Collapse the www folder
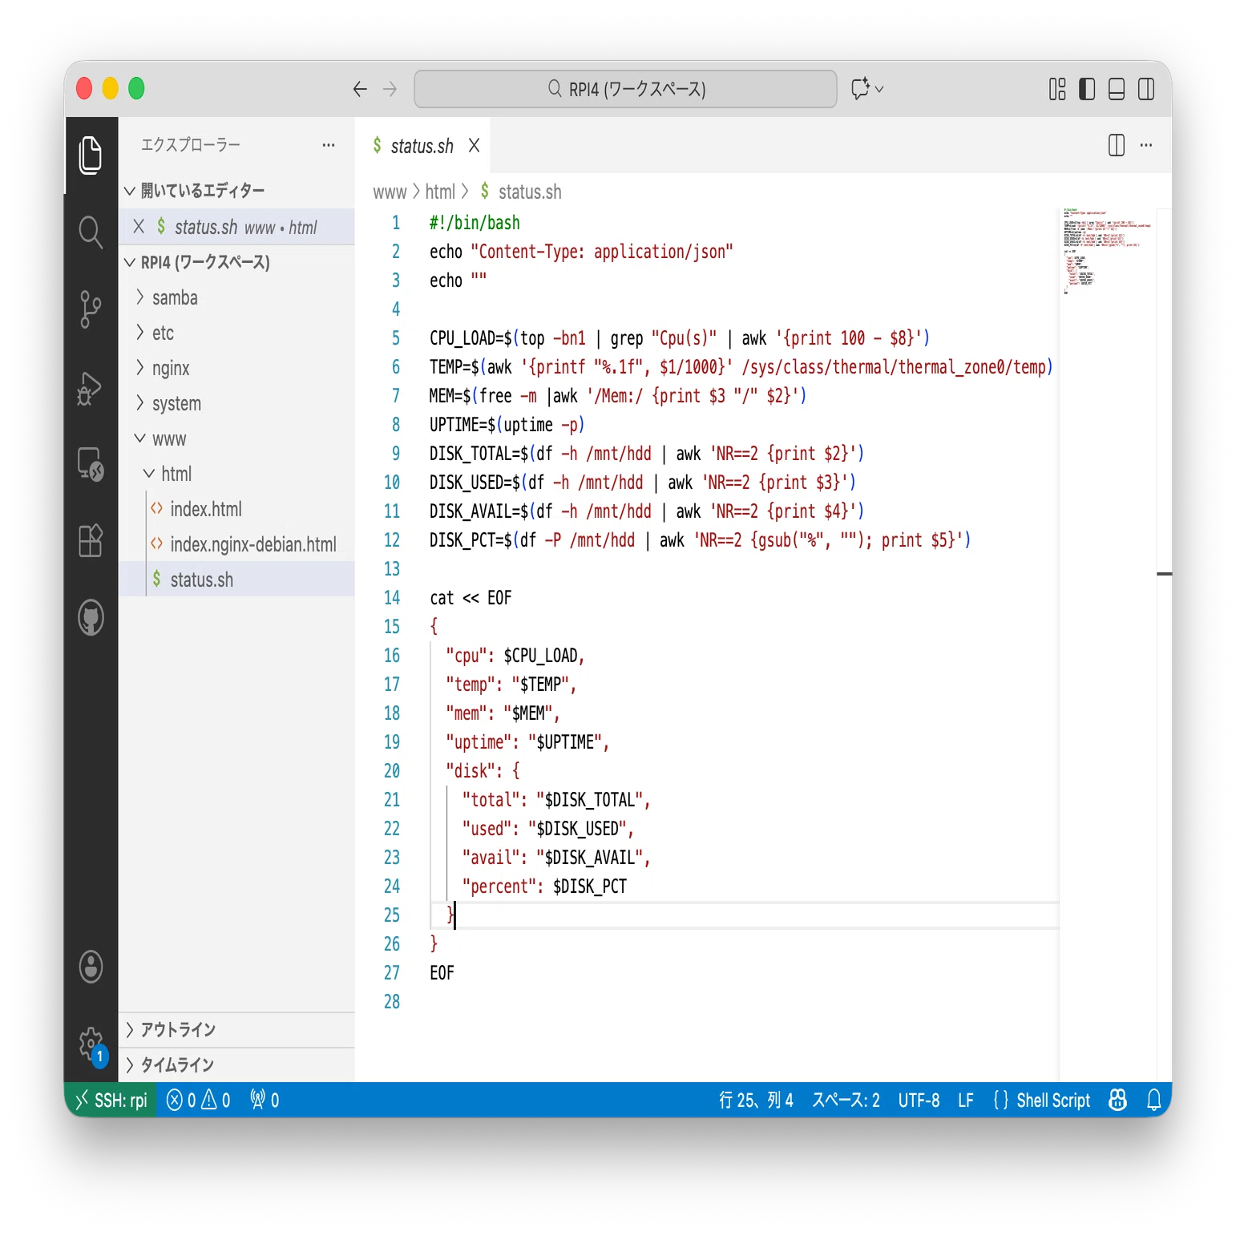The height and width of the screenshot is (1236, 1236). [237, 438]
